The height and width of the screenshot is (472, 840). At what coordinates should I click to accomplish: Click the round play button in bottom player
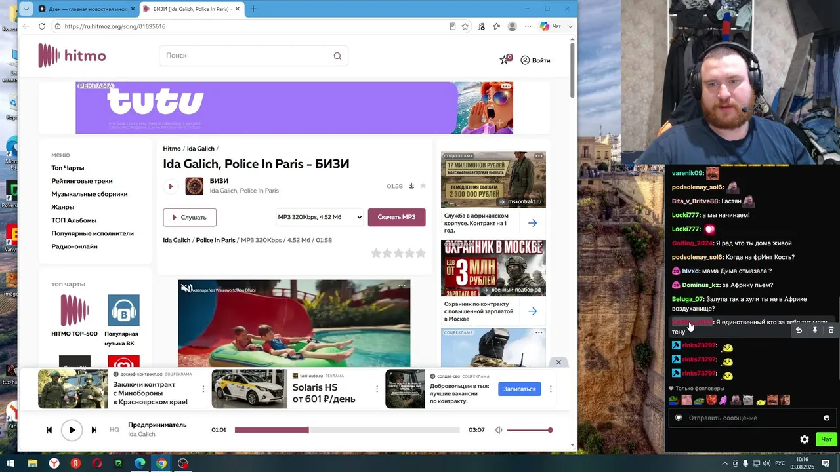(72, 430)
